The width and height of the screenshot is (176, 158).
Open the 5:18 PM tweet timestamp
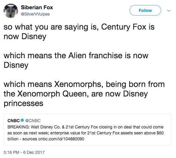point(11,152)
